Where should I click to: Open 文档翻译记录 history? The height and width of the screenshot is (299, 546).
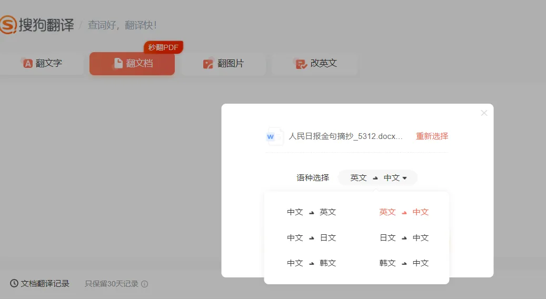(x=39, y=284)
